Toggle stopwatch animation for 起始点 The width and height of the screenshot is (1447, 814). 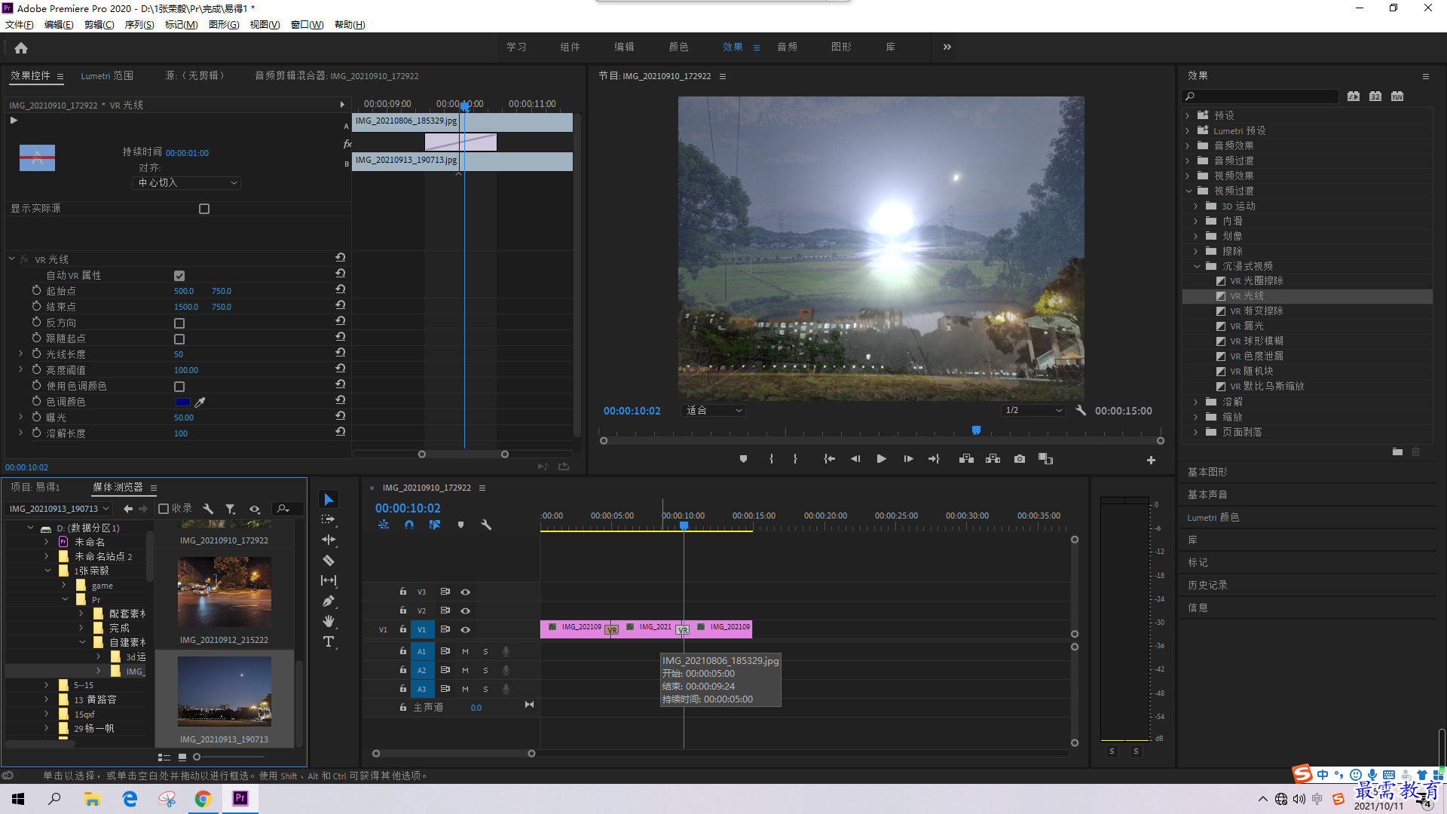(36, 290)
